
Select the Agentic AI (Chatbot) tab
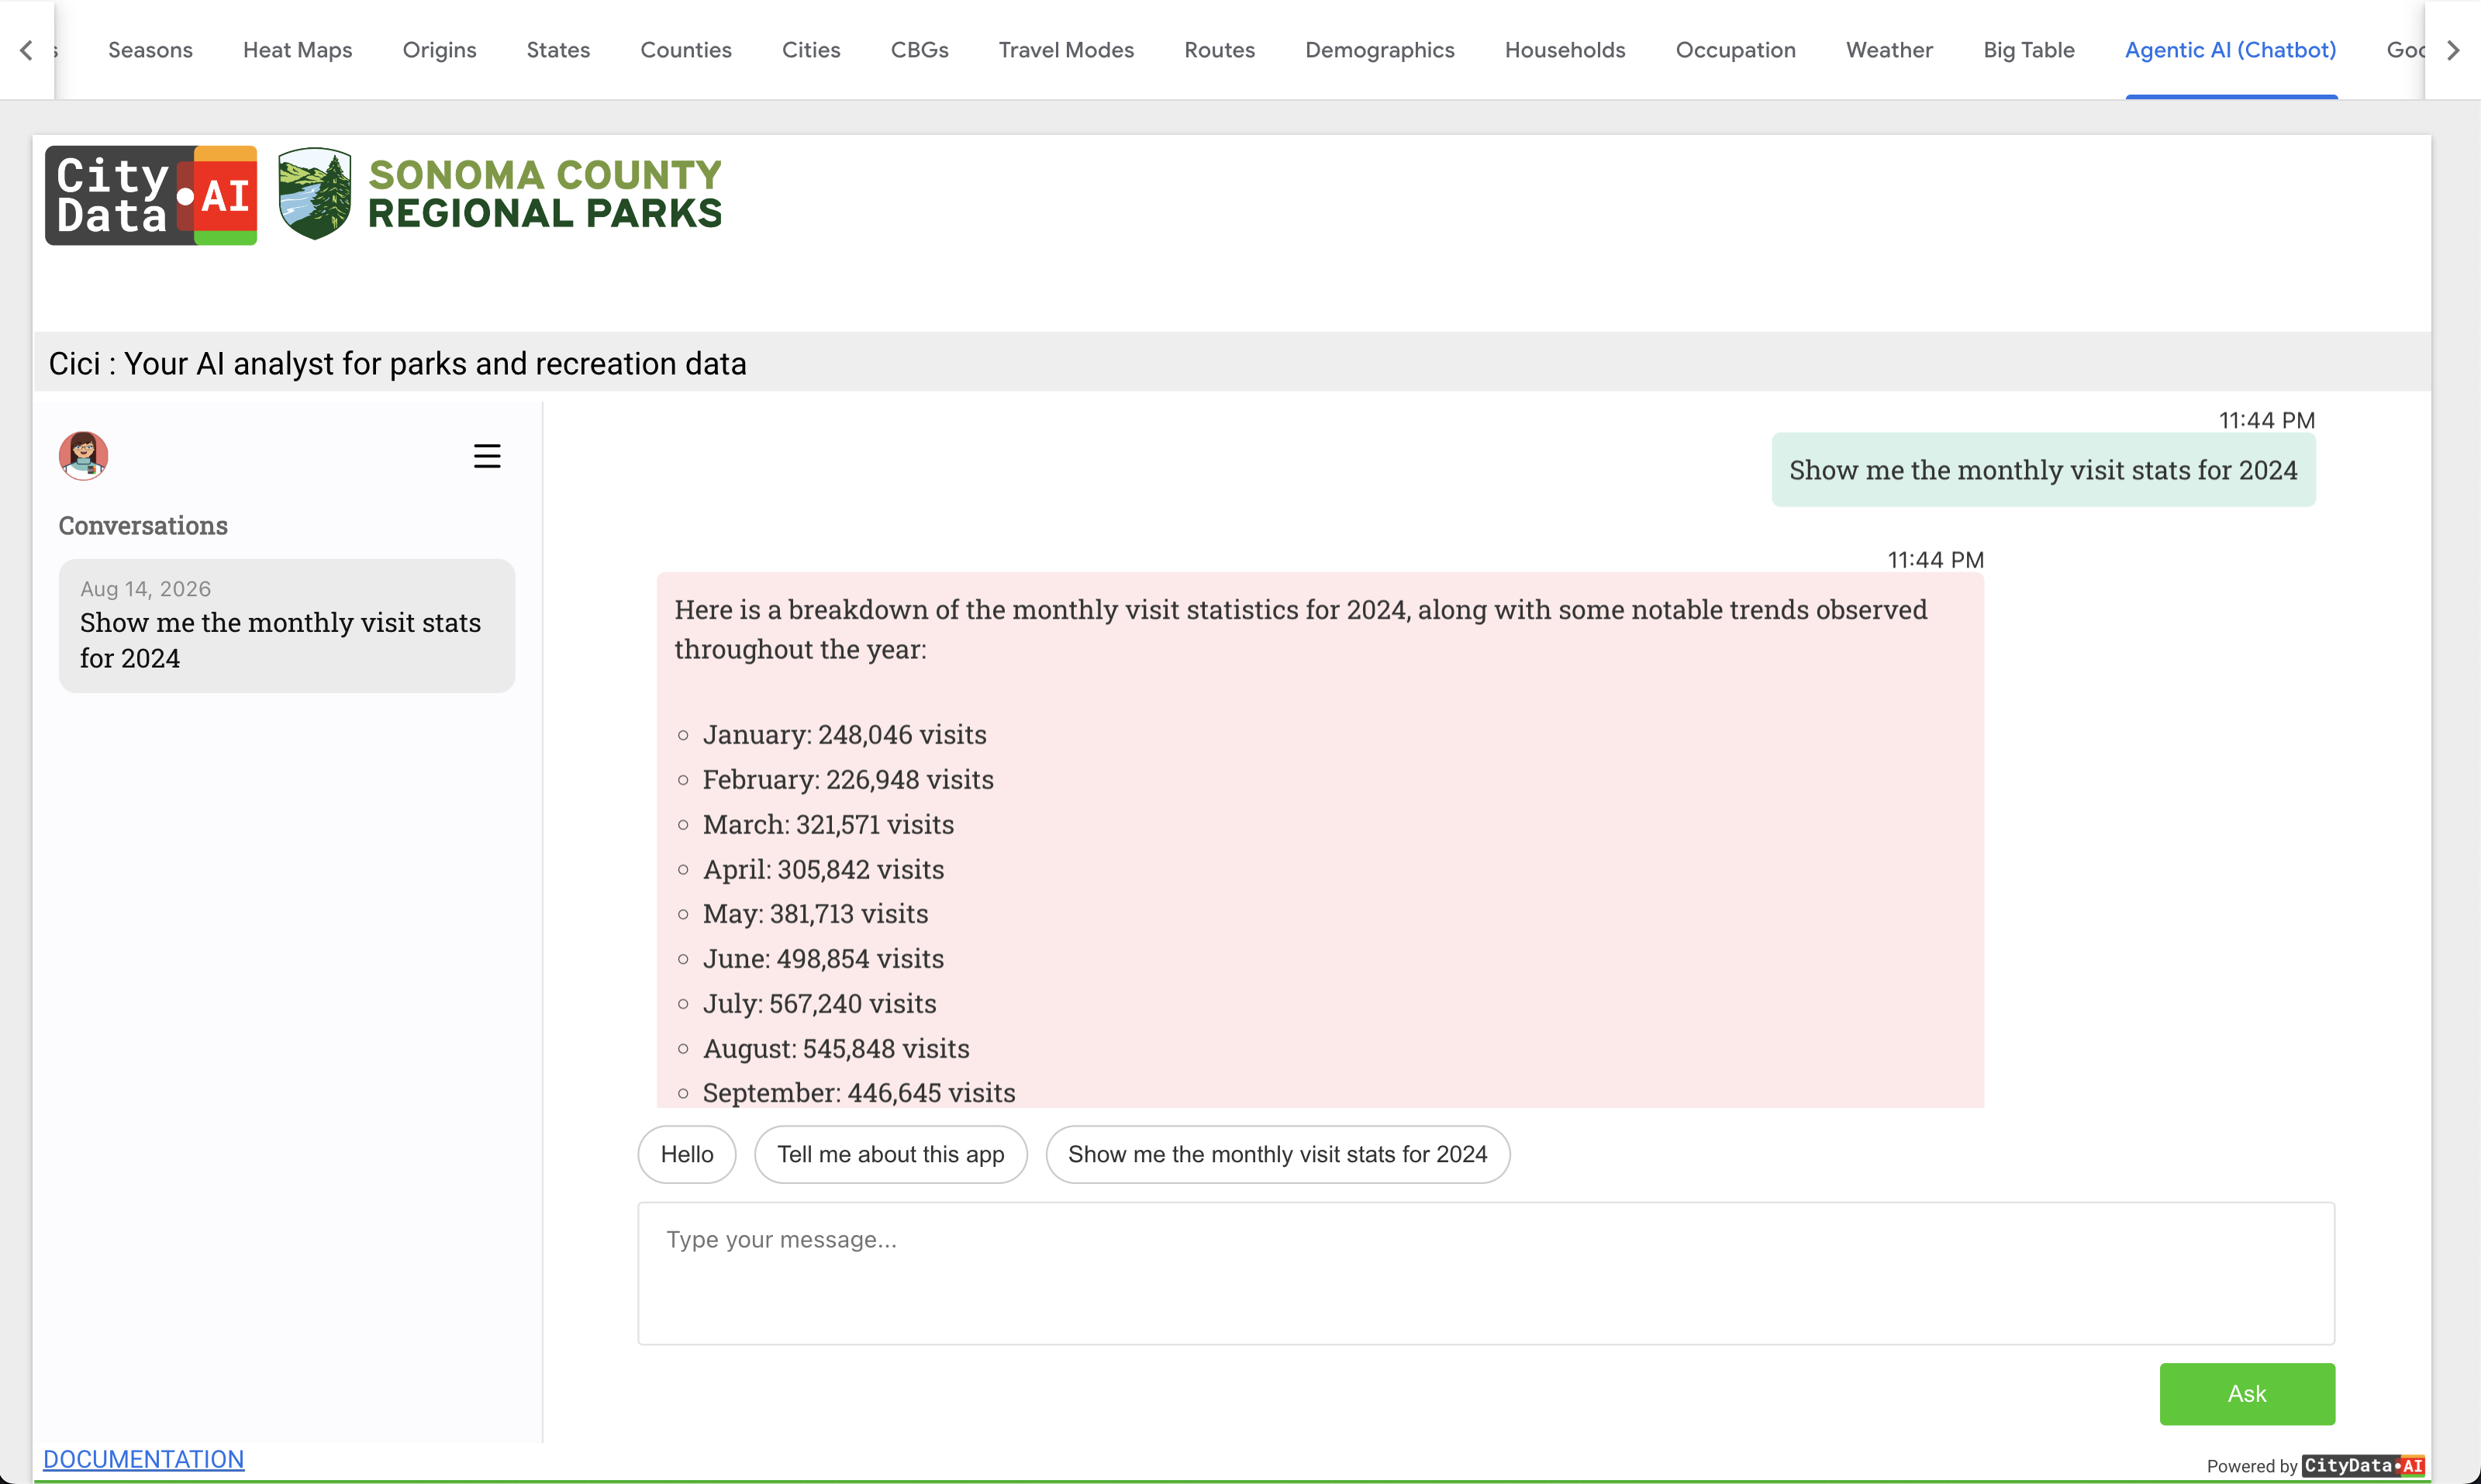pos(2230,50)
